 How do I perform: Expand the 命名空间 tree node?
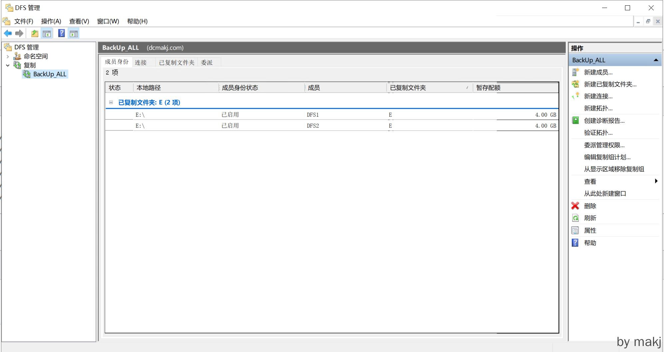[x=8, y=57]
